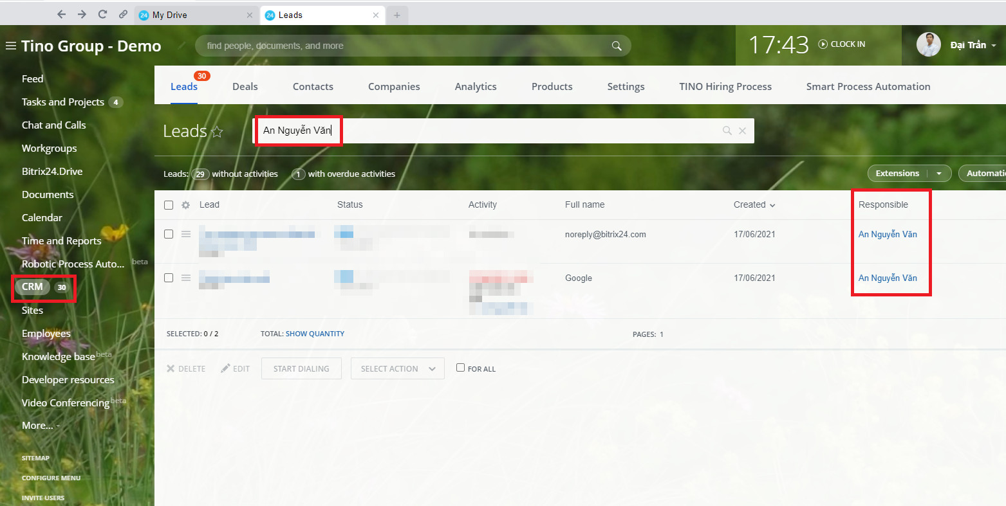
Task: Open row menu for Google lead
Action: tap(186, 278)
